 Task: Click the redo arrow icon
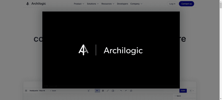126,91
